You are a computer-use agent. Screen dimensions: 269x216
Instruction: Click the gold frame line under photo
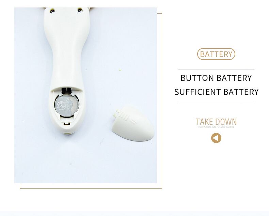click(91, 188)
